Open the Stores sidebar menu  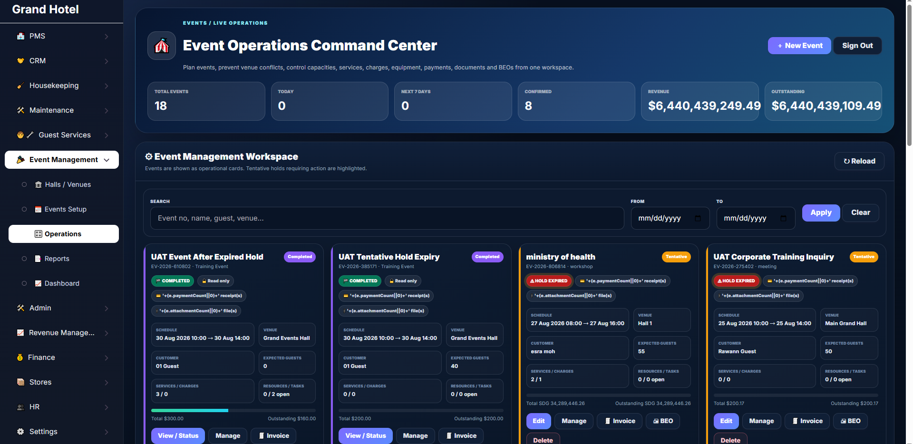[x=62, y=382]
